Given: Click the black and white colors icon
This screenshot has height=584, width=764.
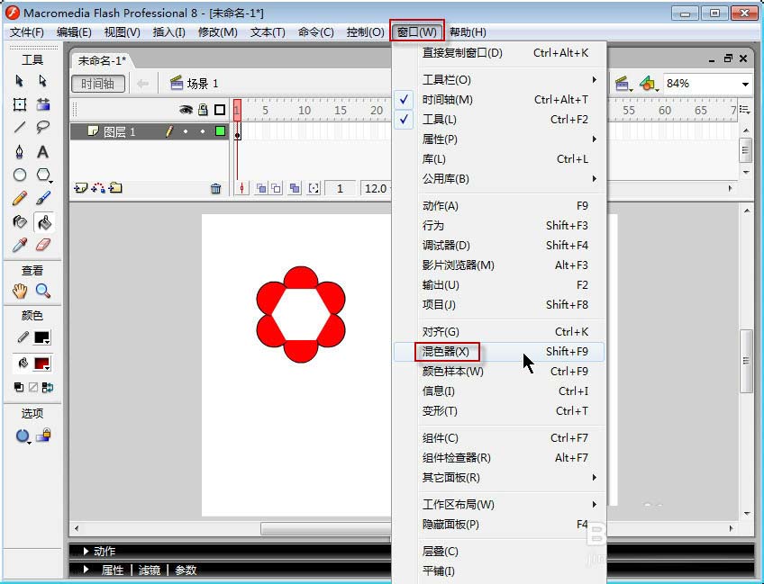Looking at the screenshot, I should (19, 388).
